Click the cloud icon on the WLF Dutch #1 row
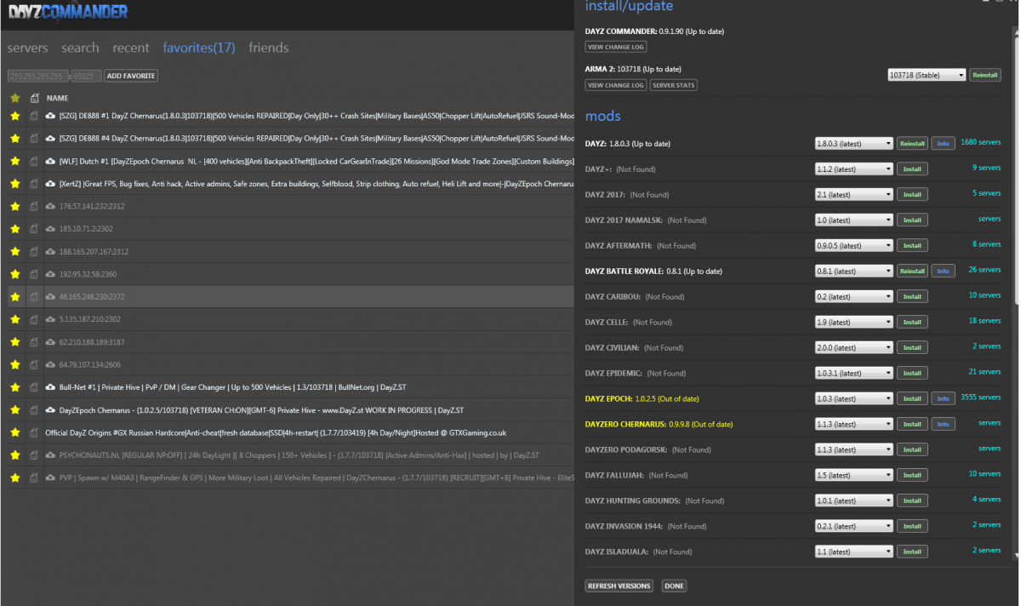The width and height of the screenshot is (1021, 606). 51,161
